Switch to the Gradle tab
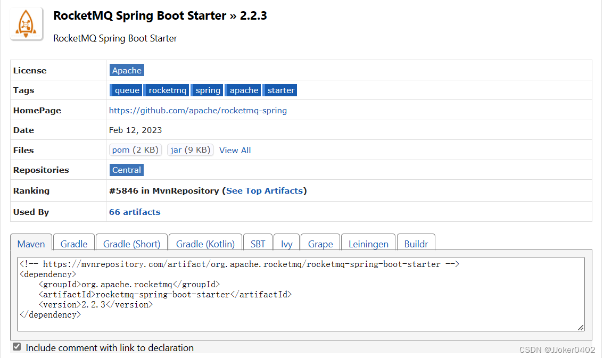Screen dimensions: 603x358 pyautogui.click(x=74, y=244)
